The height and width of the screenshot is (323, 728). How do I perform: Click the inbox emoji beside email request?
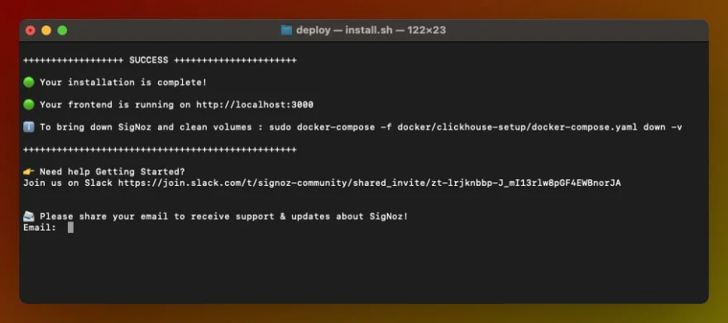tap(29, 216)
